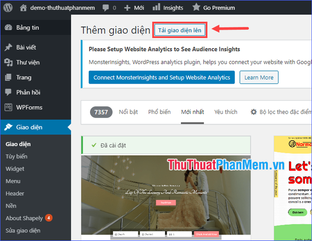Click the WordPress logo icon
Image resolution: width=312 pixels, height=241 pixels.
[8, 8]
